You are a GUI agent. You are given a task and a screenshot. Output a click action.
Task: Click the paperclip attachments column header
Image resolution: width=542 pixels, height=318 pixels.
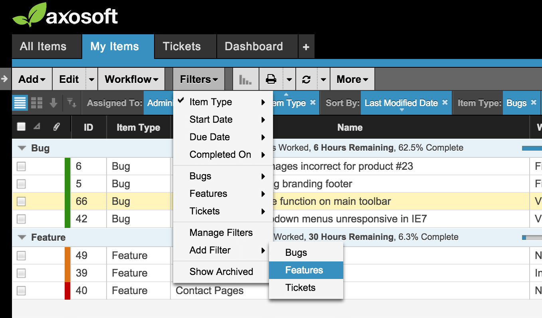pos(56,127)
